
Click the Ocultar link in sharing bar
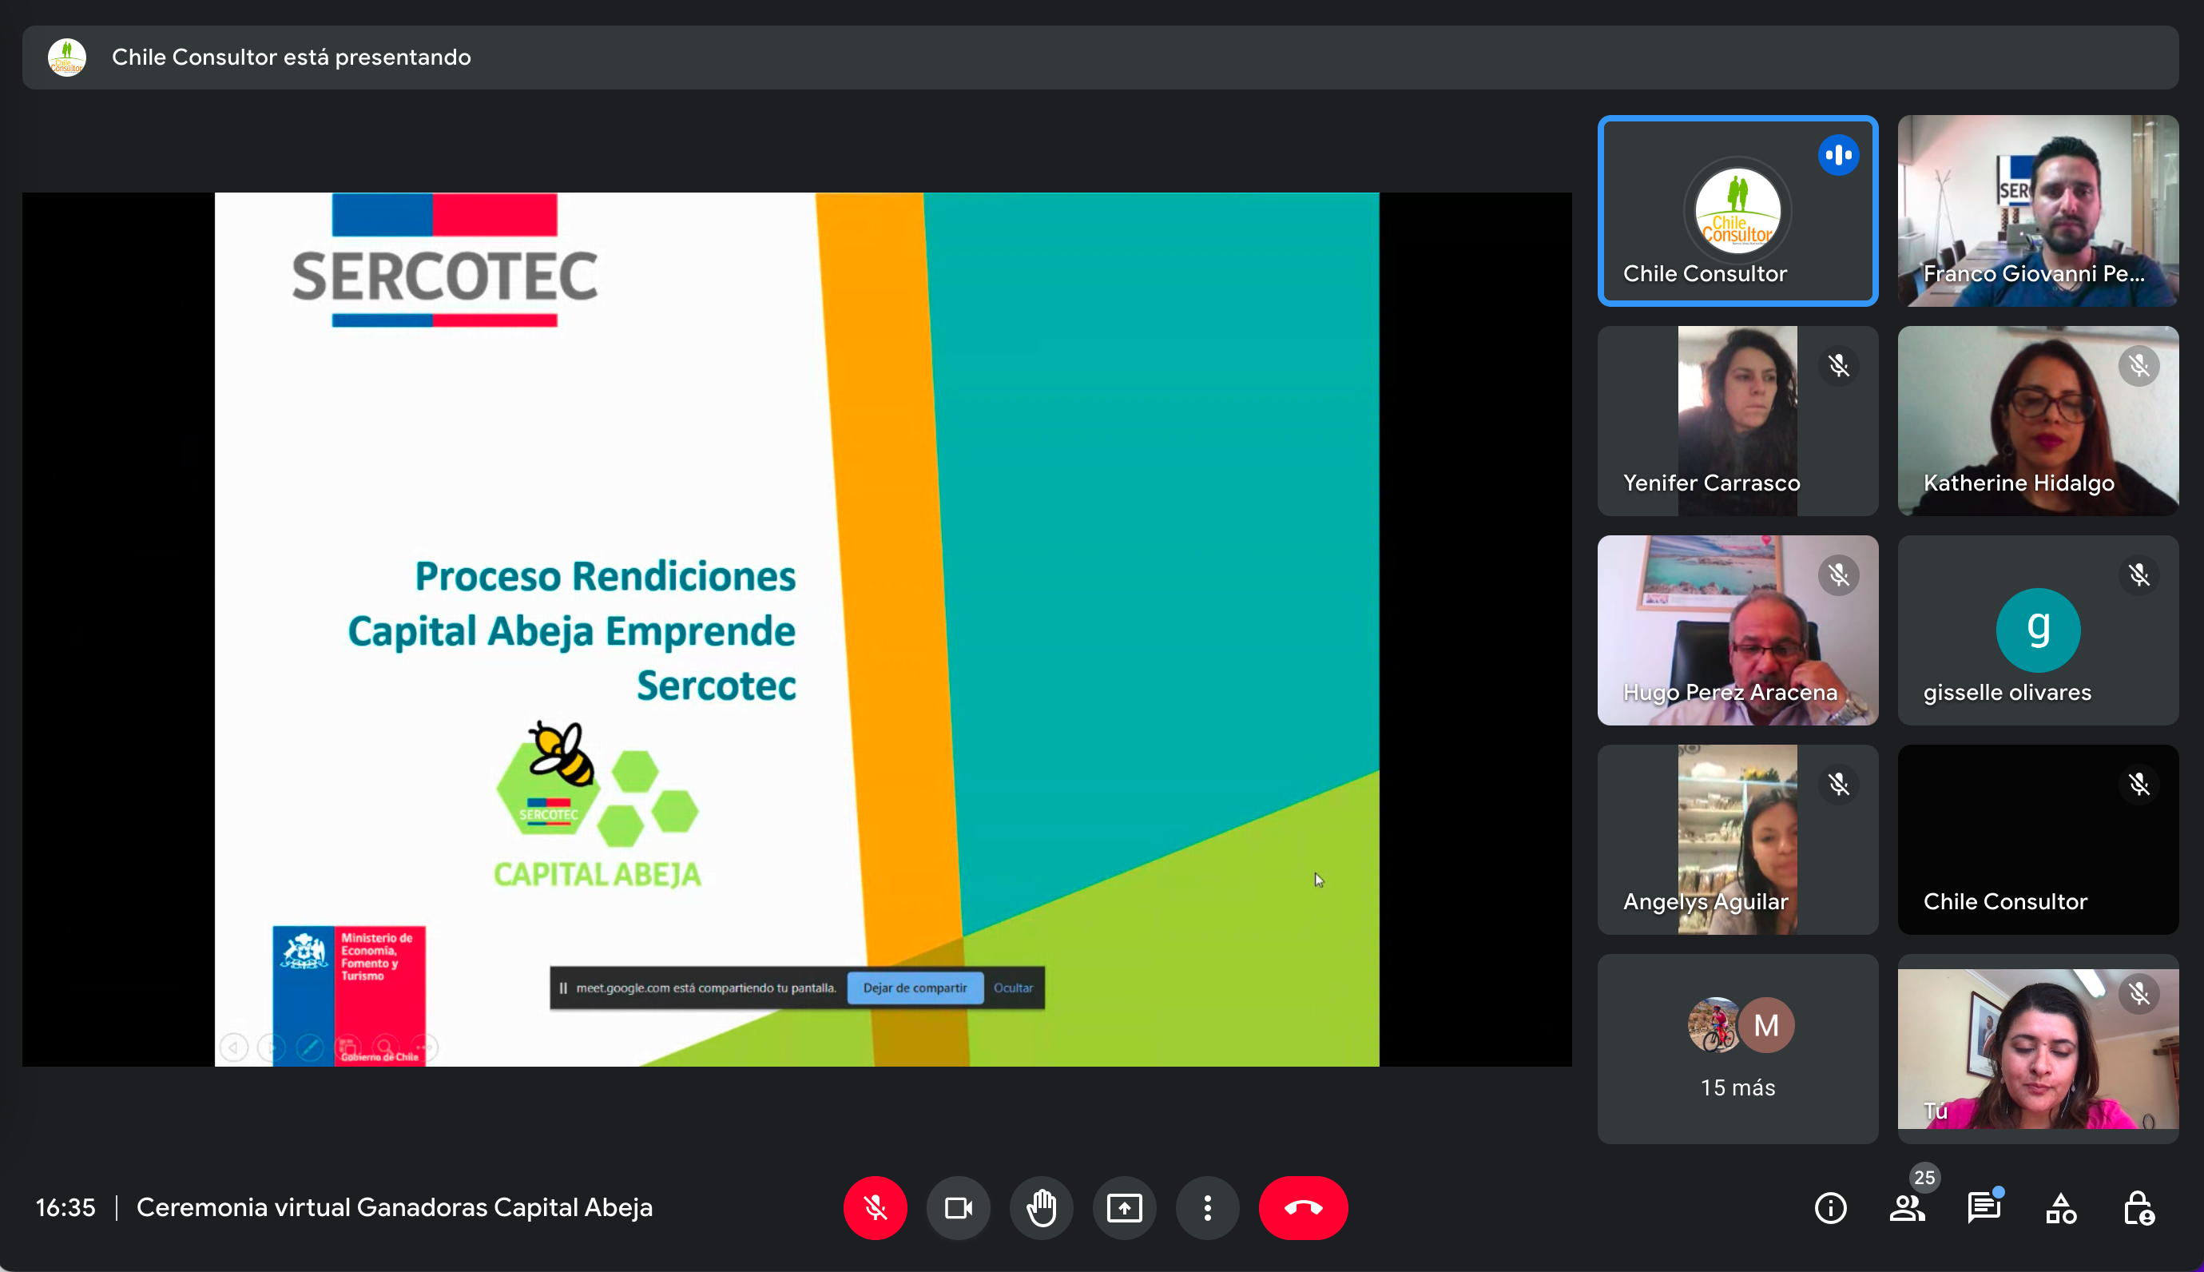tap(1013, 988)
